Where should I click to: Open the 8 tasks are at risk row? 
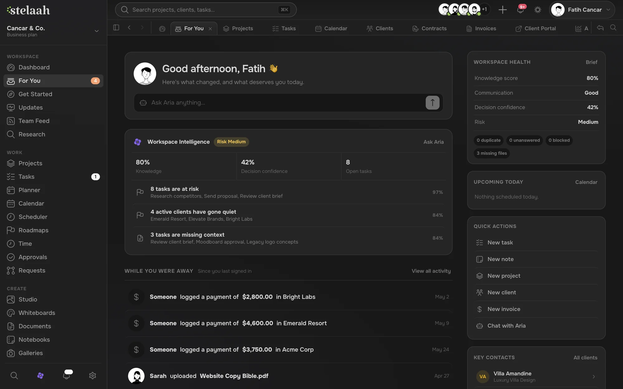coord(288,192)
